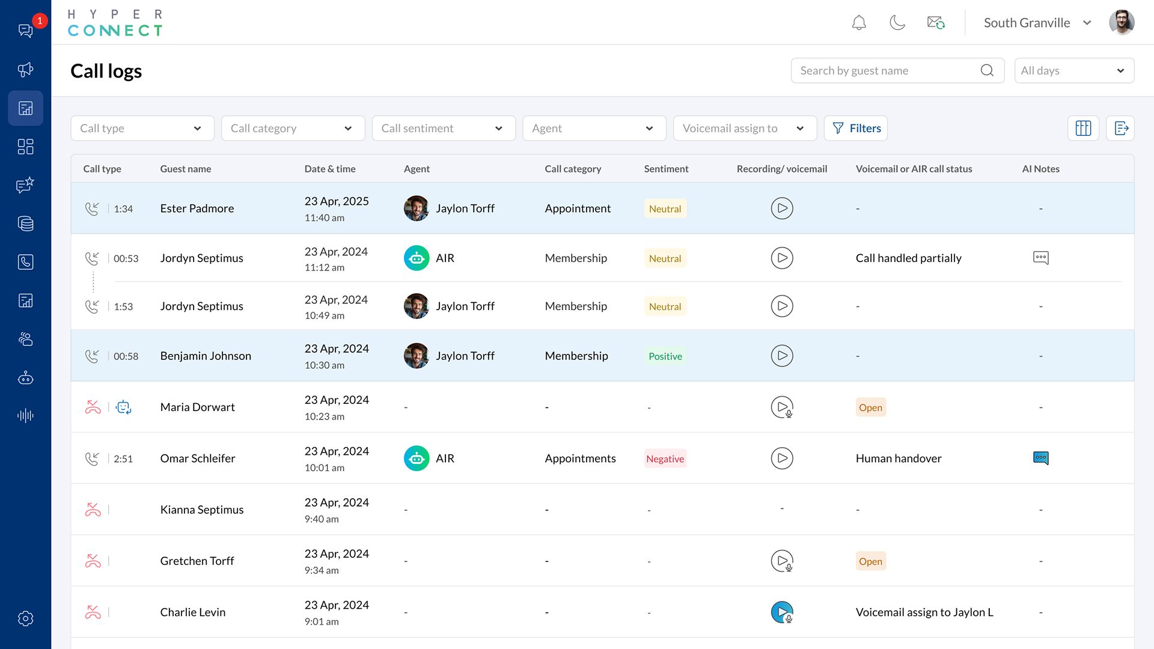The image size is (1154, 649).
Task: Open the phone sidebar icon
Action: click(x=25, y=262)
